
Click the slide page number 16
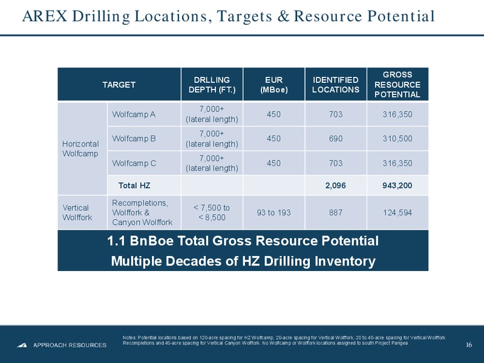469,345
